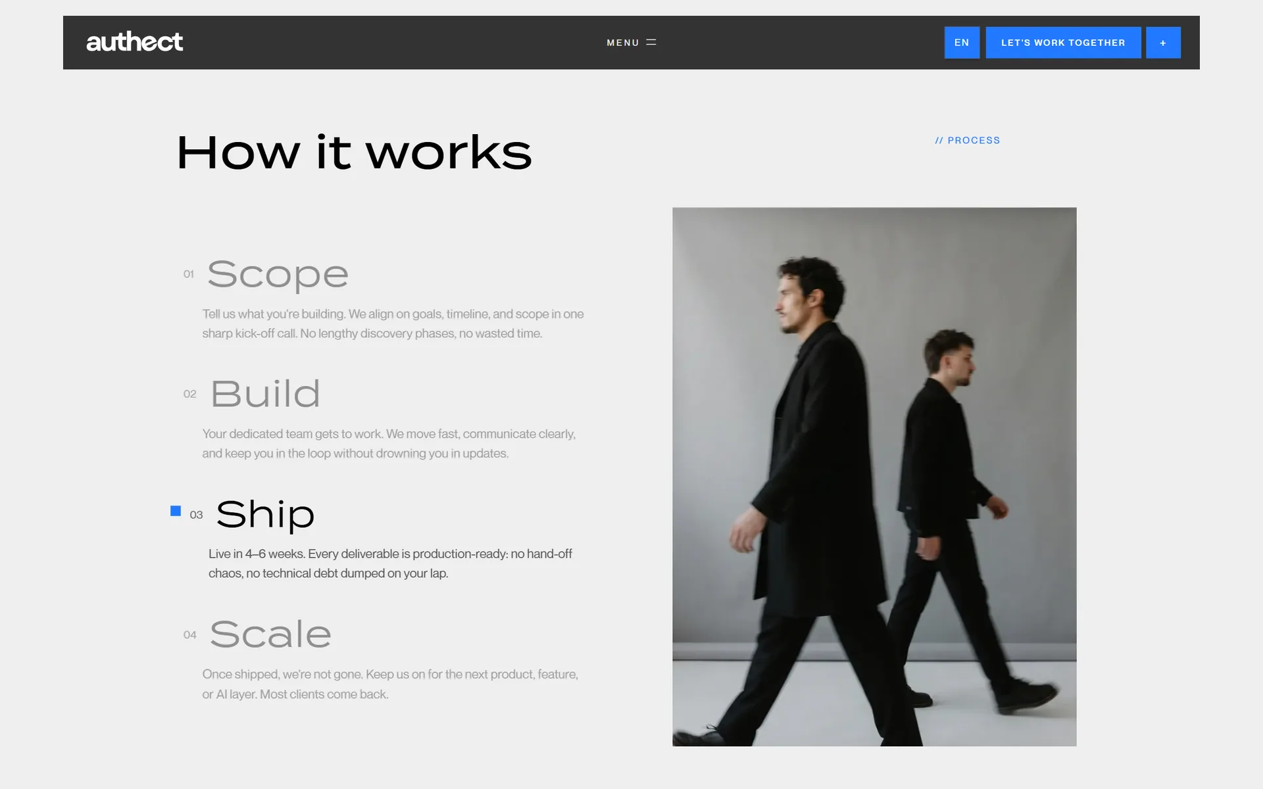Click the step number 04

coord(190,634)
